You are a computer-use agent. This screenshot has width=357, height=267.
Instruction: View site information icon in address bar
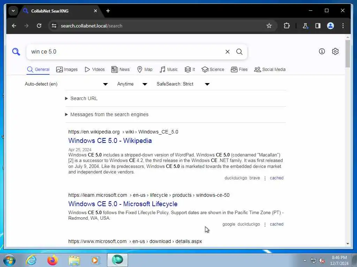coord(54,26)
